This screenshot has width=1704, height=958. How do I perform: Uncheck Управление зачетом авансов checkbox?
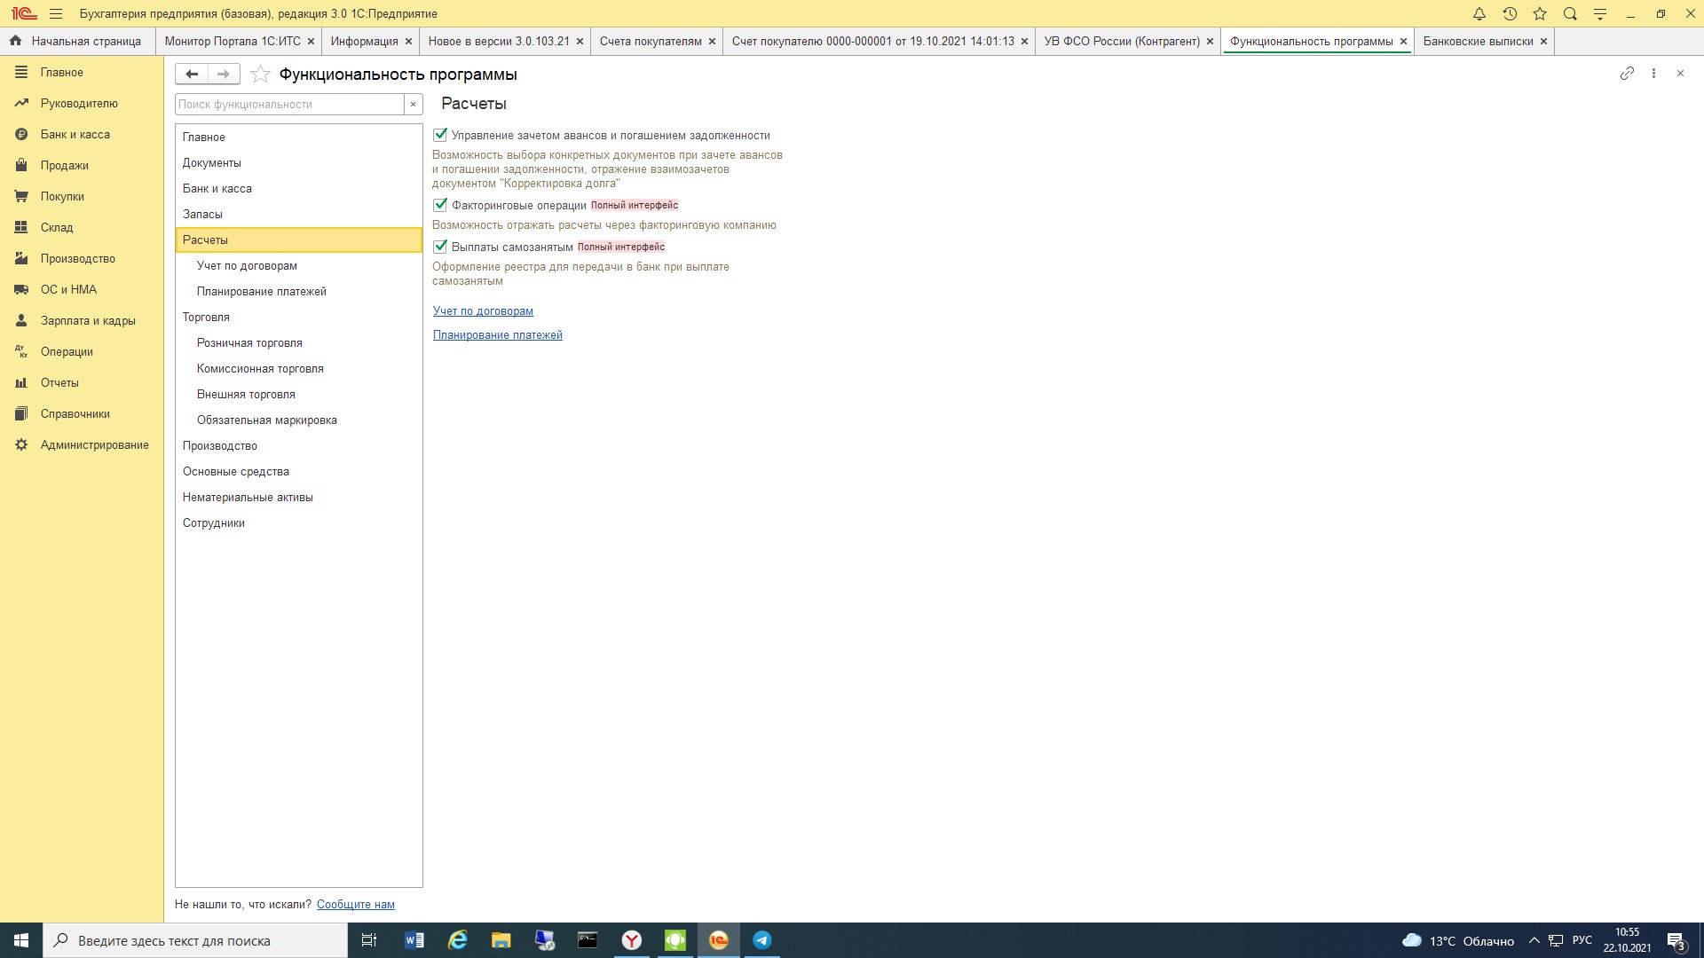coord(440,135)
